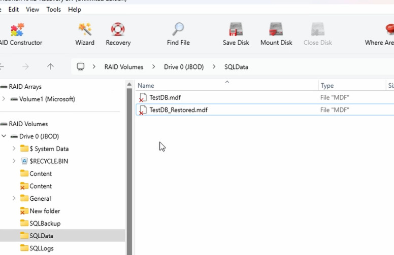
Task: Click RAID Volumes in the breadcrumb
Action: [124, 67]
